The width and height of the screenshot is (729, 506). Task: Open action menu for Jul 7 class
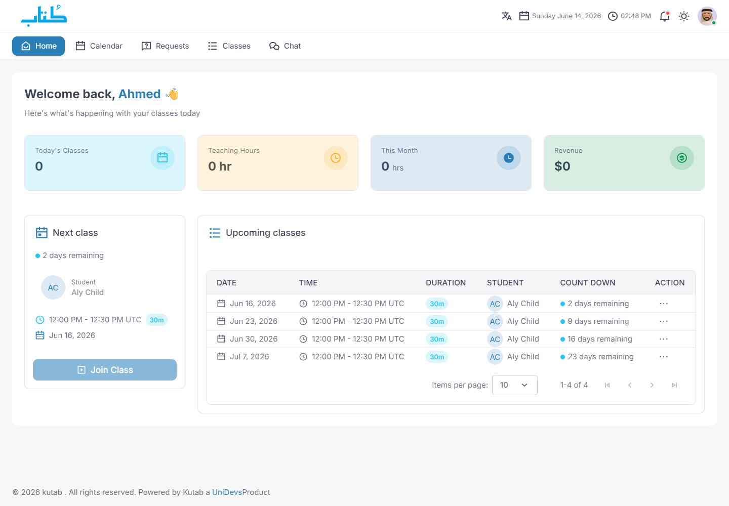click(x=664, y=357)
